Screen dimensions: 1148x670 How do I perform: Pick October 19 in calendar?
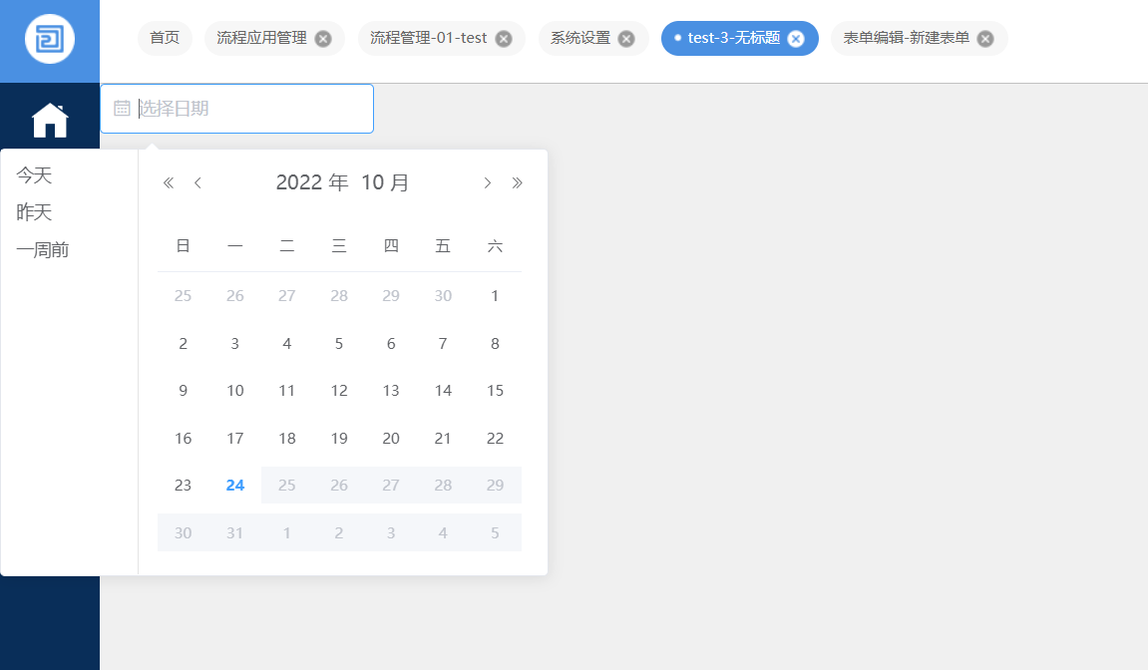339,439
